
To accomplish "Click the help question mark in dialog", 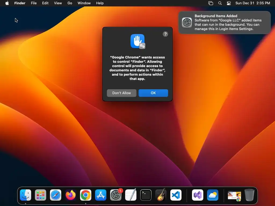I will pyautogui.click(x=165, y=34).
